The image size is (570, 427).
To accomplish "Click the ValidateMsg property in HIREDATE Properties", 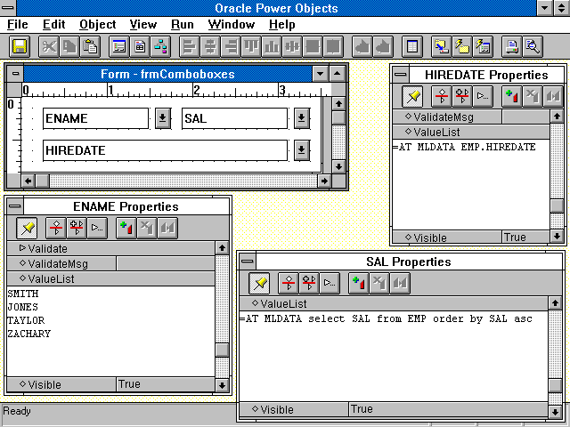I will 445,116.
